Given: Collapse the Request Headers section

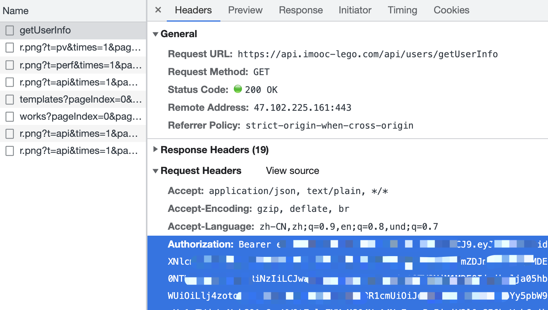Looking at the screenshot, I should pos(156,171).
